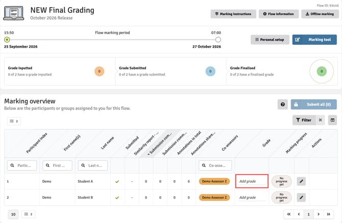
Task: Focus the Last name search field
Action: tap(93, 165)
